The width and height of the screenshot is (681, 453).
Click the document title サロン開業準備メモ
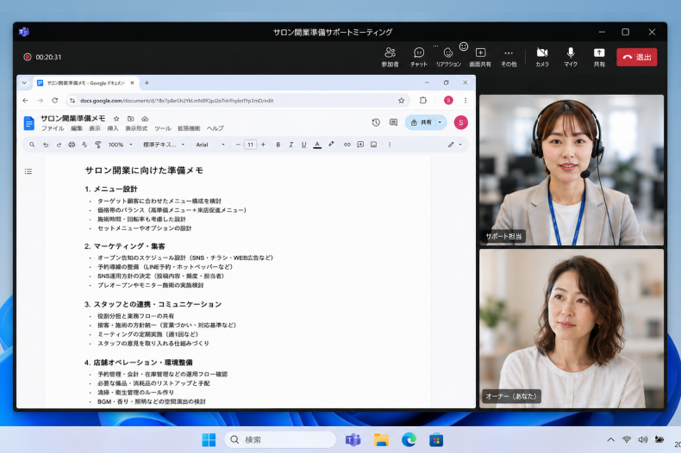73,118
